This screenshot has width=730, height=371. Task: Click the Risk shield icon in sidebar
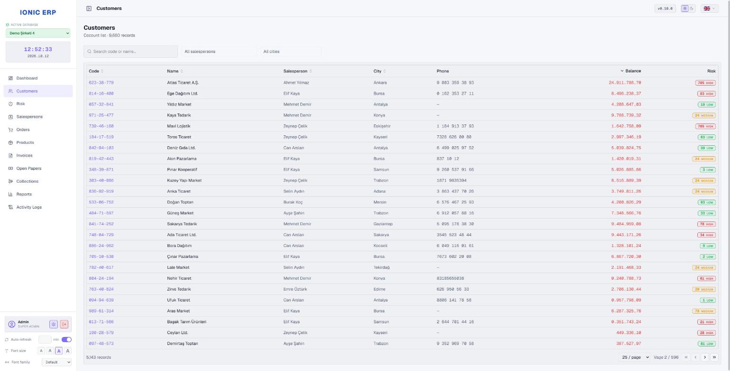click(x=10, y=104)
